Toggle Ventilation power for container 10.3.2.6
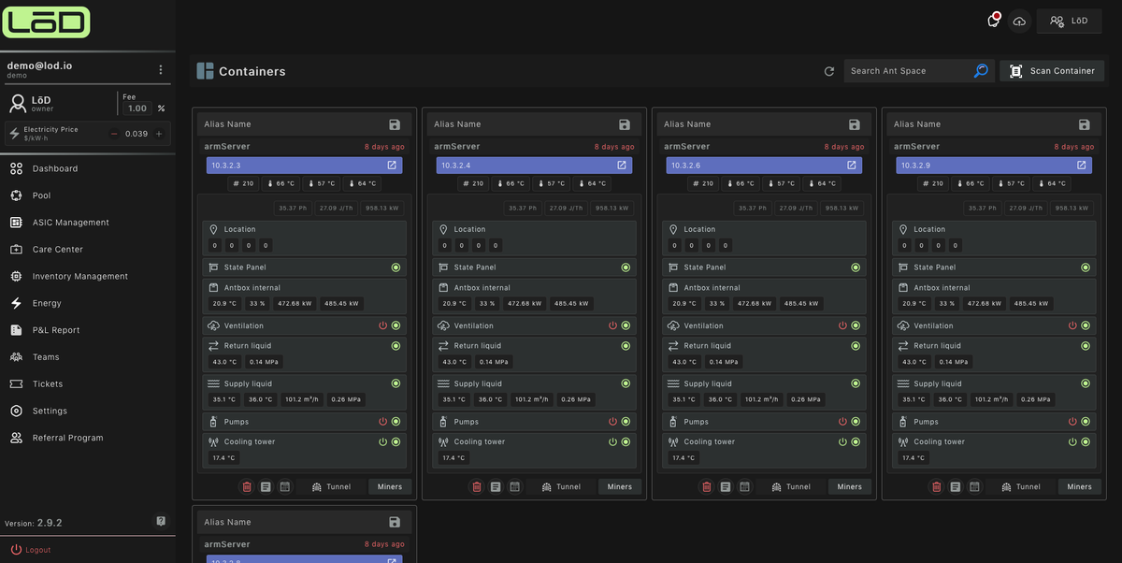The image size is (1122, 563). 842,325
